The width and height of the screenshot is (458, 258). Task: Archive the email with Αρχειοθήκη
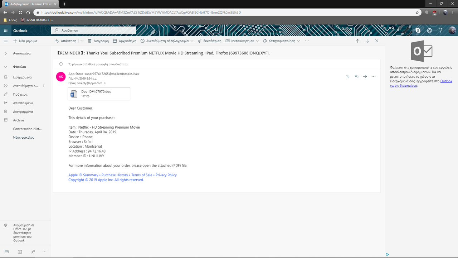click(x=125, y=41)
